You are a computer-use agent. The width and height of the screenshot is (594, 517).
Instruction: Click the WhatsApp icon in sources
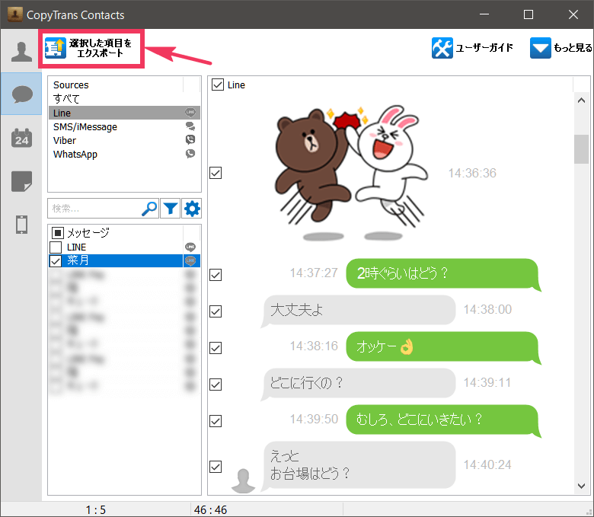coord(190,153)
